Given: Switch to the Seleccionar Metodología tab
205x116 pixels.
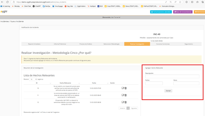Looking at the screenshot, I should coord(111,44).
